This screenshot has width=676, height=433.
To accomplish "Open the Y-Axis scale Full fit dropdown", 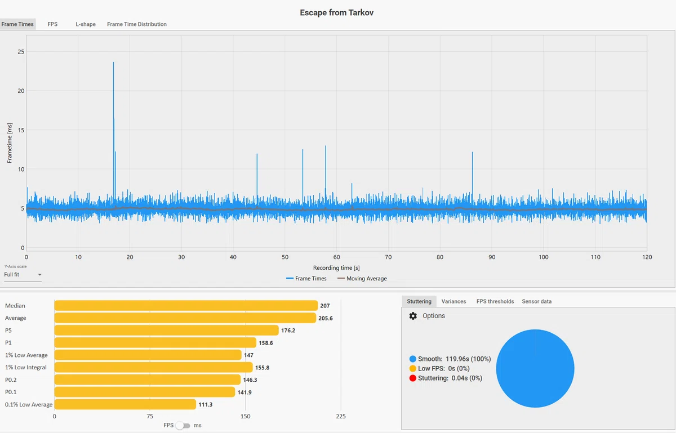I will point(23,275).
